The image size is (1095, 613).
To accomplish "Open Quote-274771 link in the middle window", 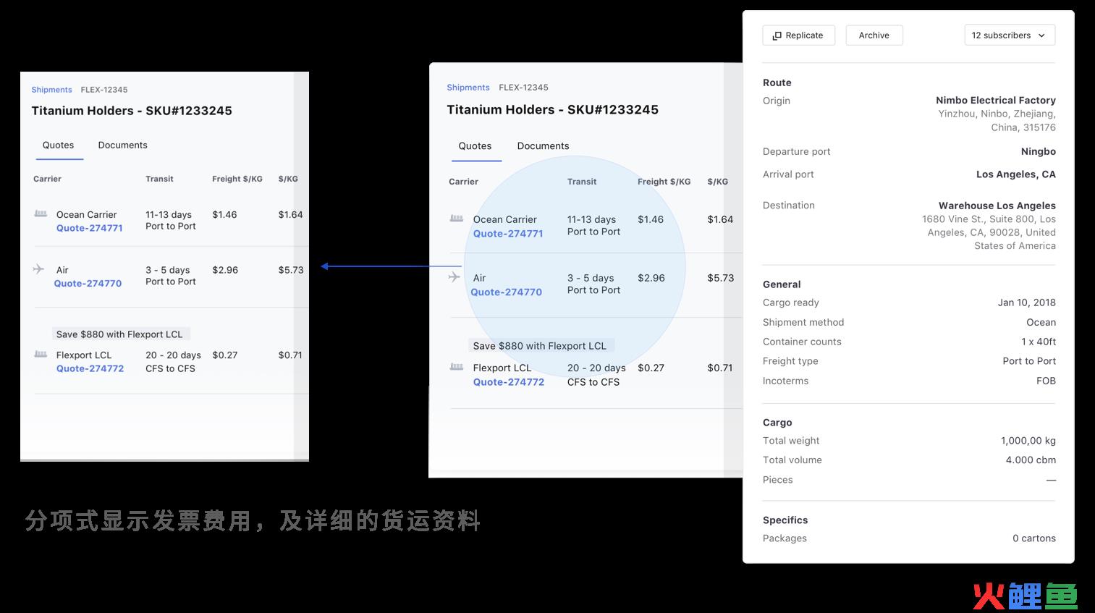I will pos(508,234).
